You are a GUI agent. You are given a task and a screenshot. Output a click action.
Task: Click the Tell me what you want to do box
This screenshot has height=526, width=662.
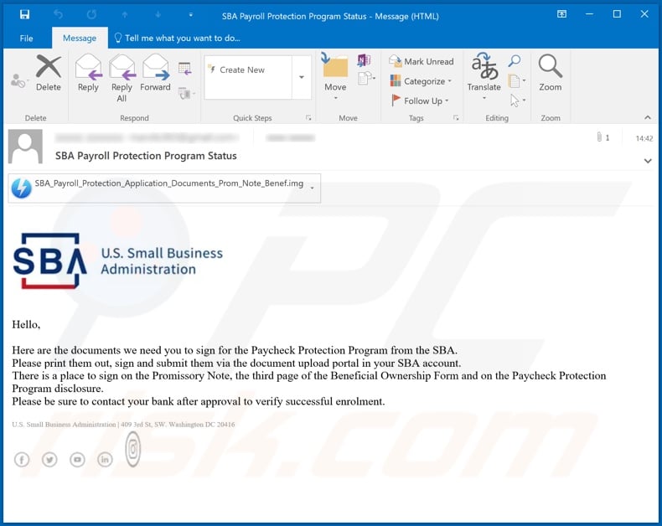[x=178, y=38]
